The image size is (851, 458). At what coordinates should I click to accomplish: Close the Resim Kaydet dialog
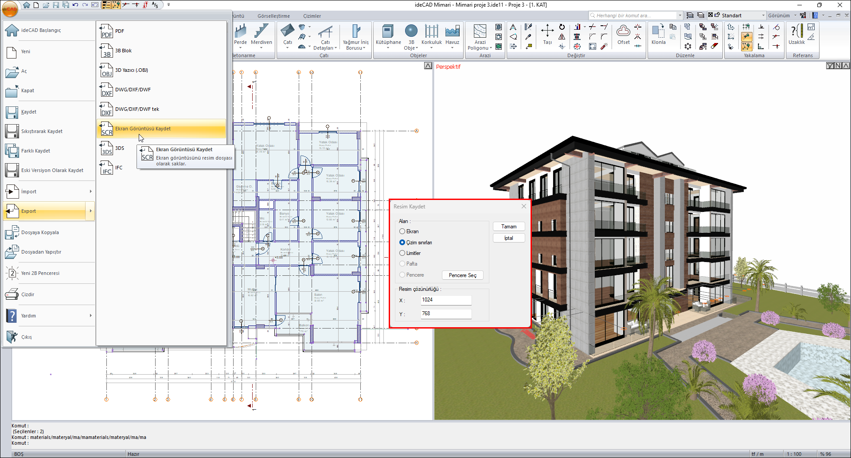click(x=524, y=206)
